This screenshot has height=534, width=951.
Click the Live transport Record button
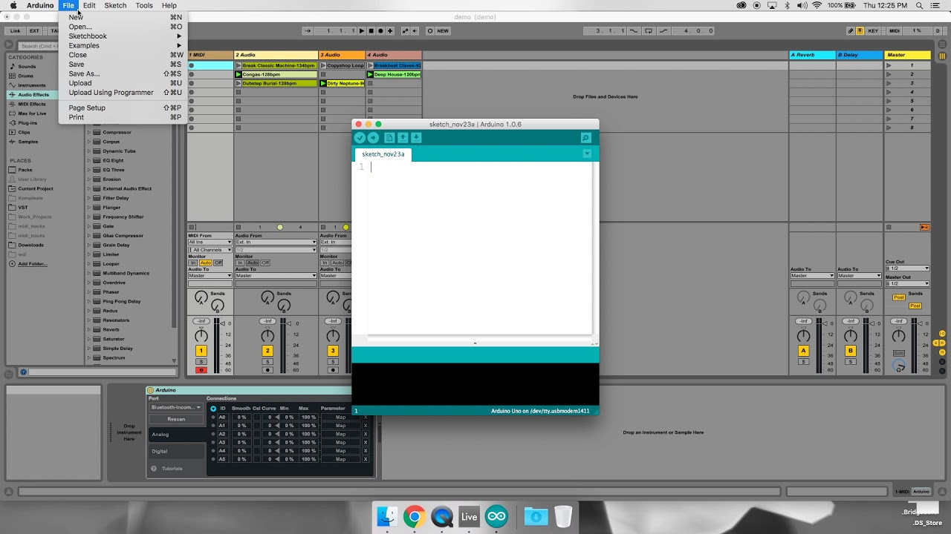(x=380, y=31)
